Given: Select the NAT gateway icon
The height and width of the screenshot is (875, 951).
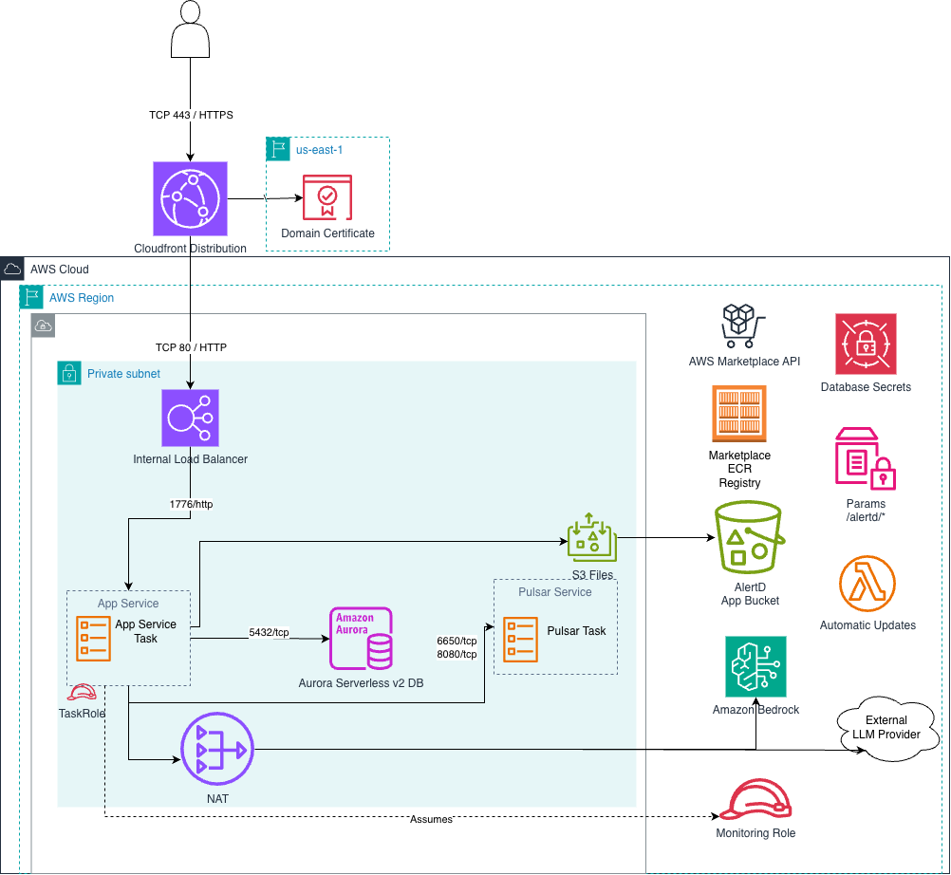Looking at the screenshot, I should point(217,749).
